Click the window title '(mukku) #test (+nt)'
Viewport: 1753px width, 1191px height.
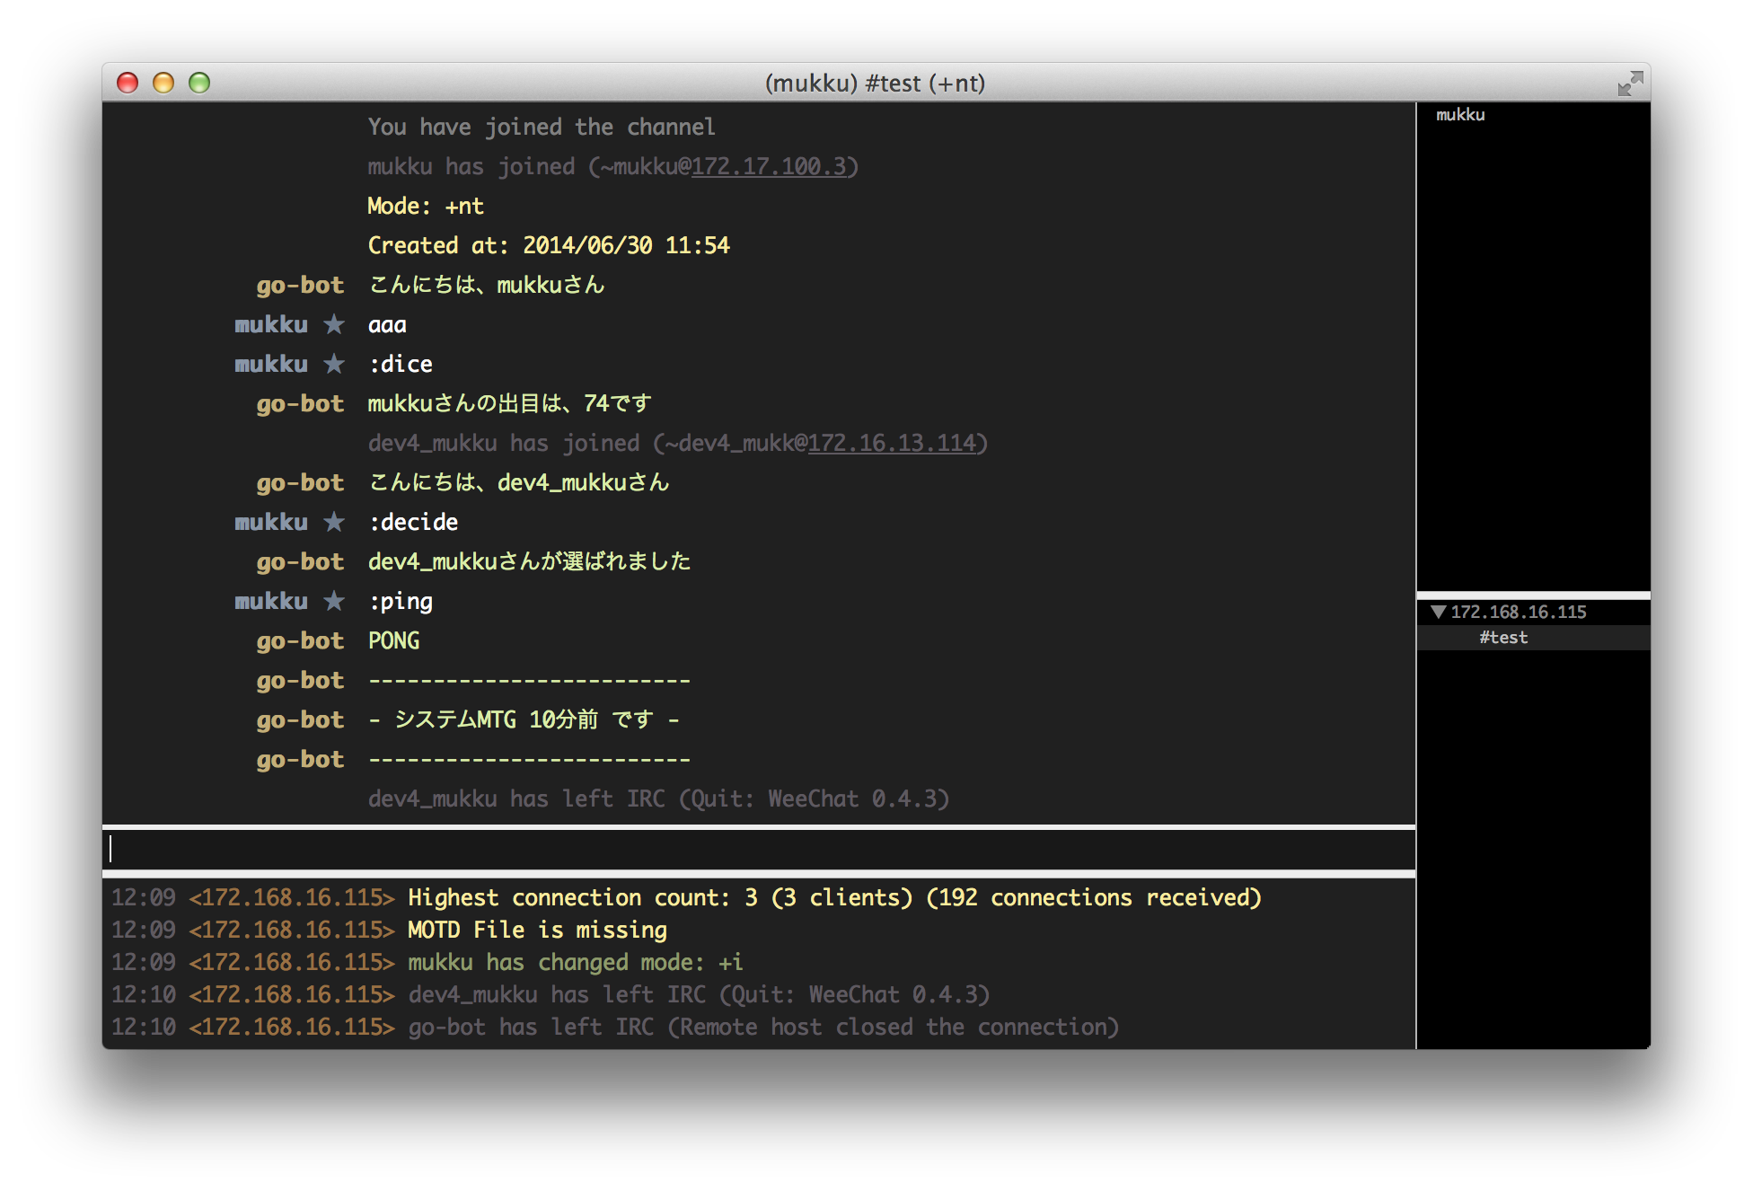pos(875,84)
